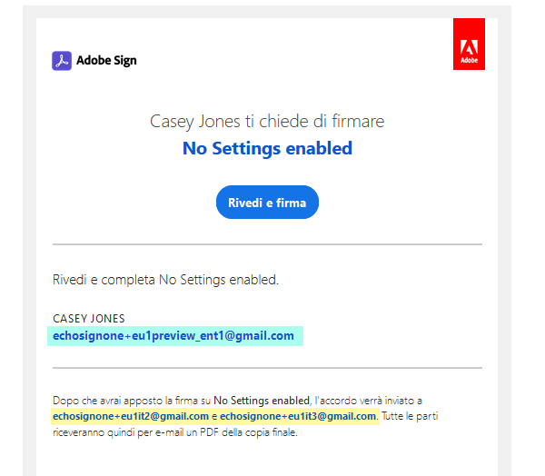
Task: Open the echosignone+eu1preview_ent1@gmail.com email link
Action: (173, 336)
